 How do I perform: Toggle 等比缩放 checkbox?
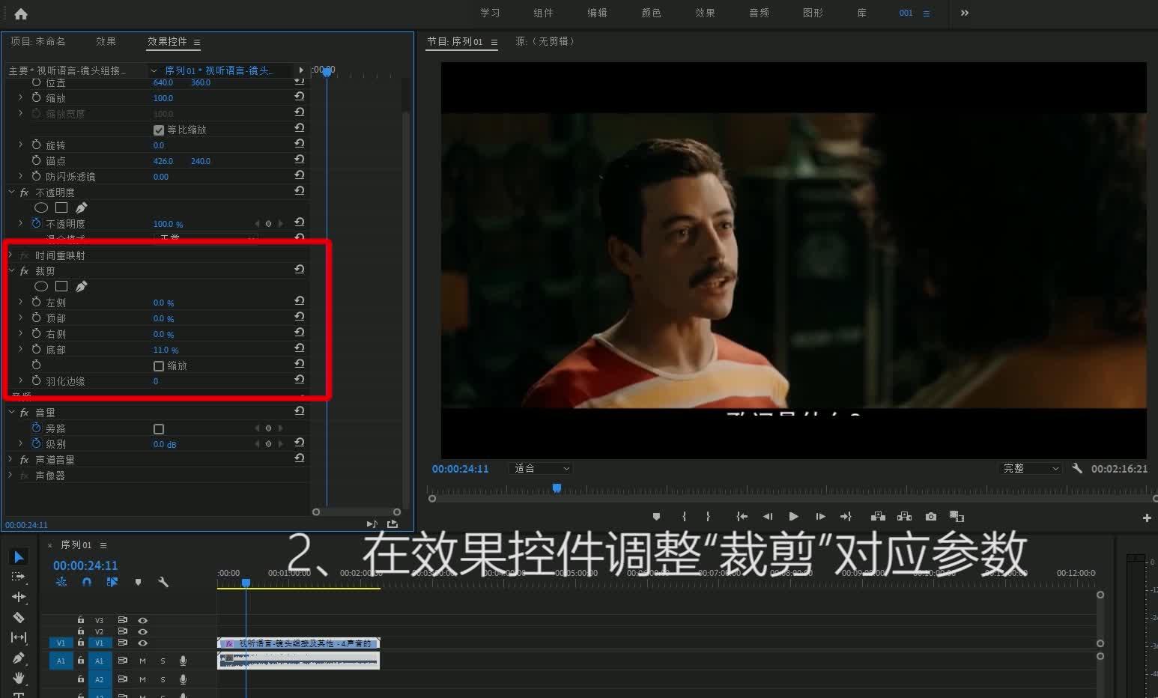[x=159, y=130]
